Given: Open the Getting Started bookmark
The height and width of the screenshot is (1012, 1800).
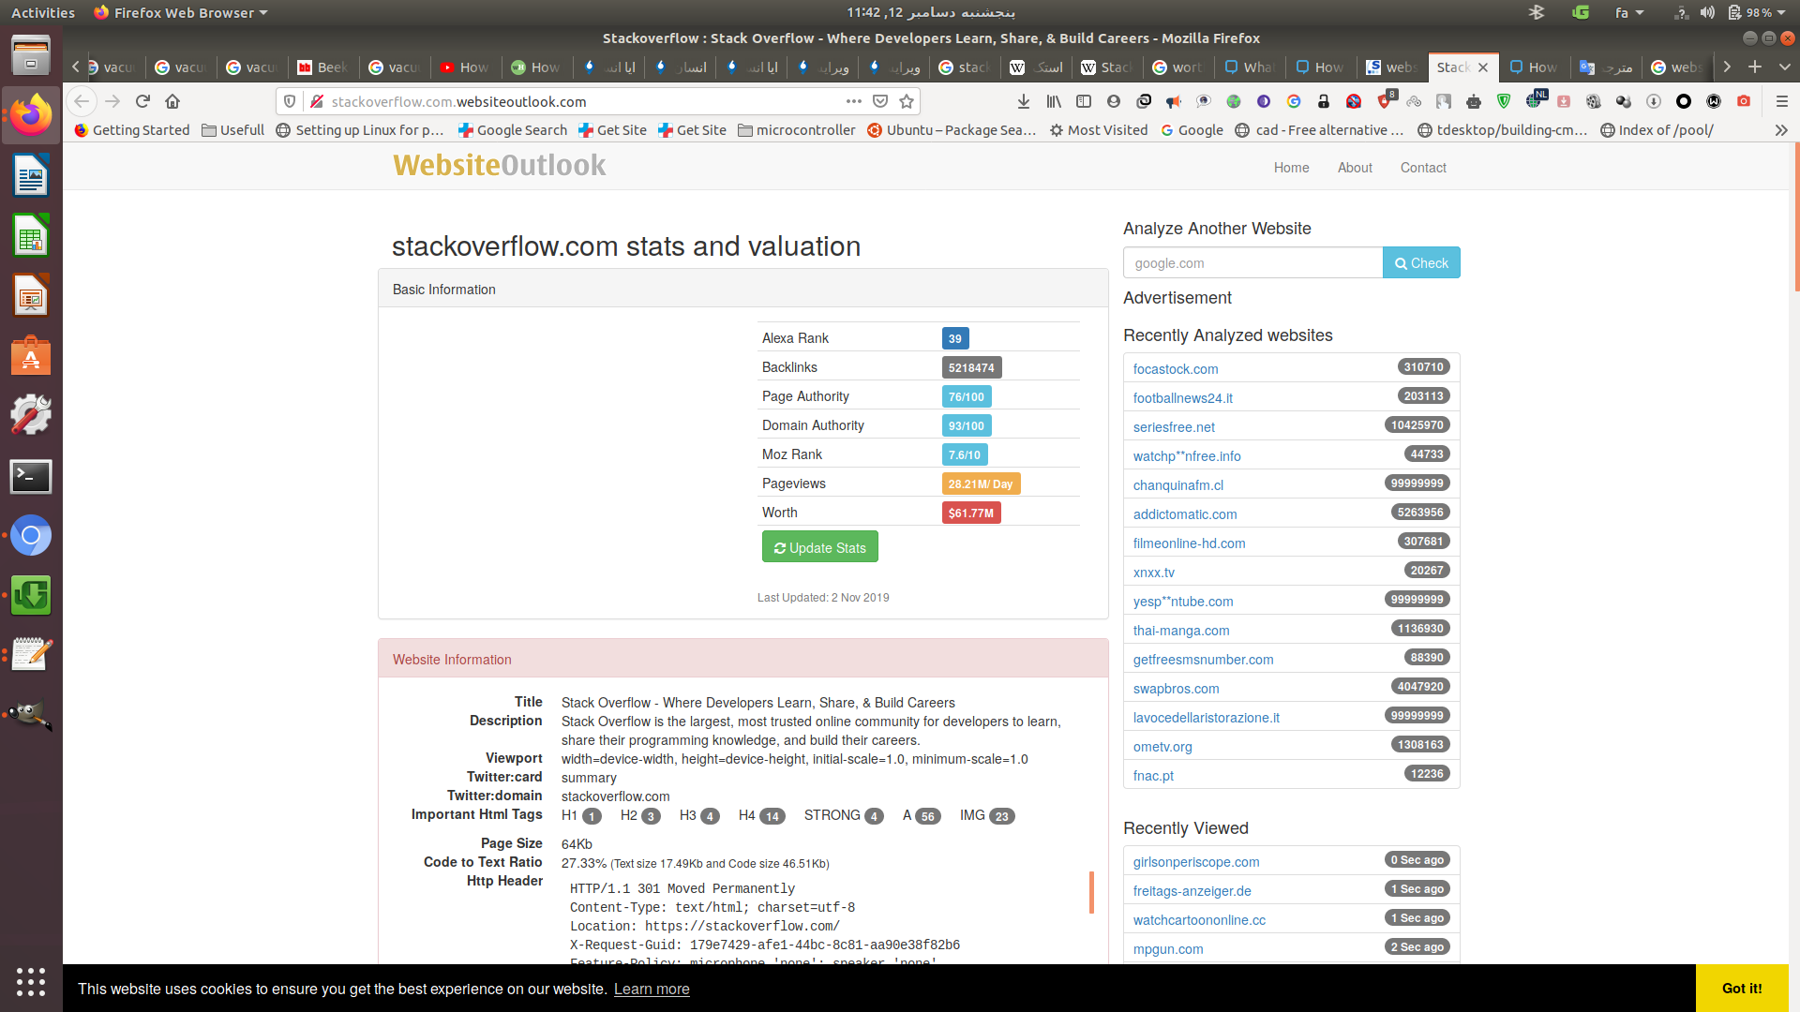Looking at the screenshot, I should (131, 130).
